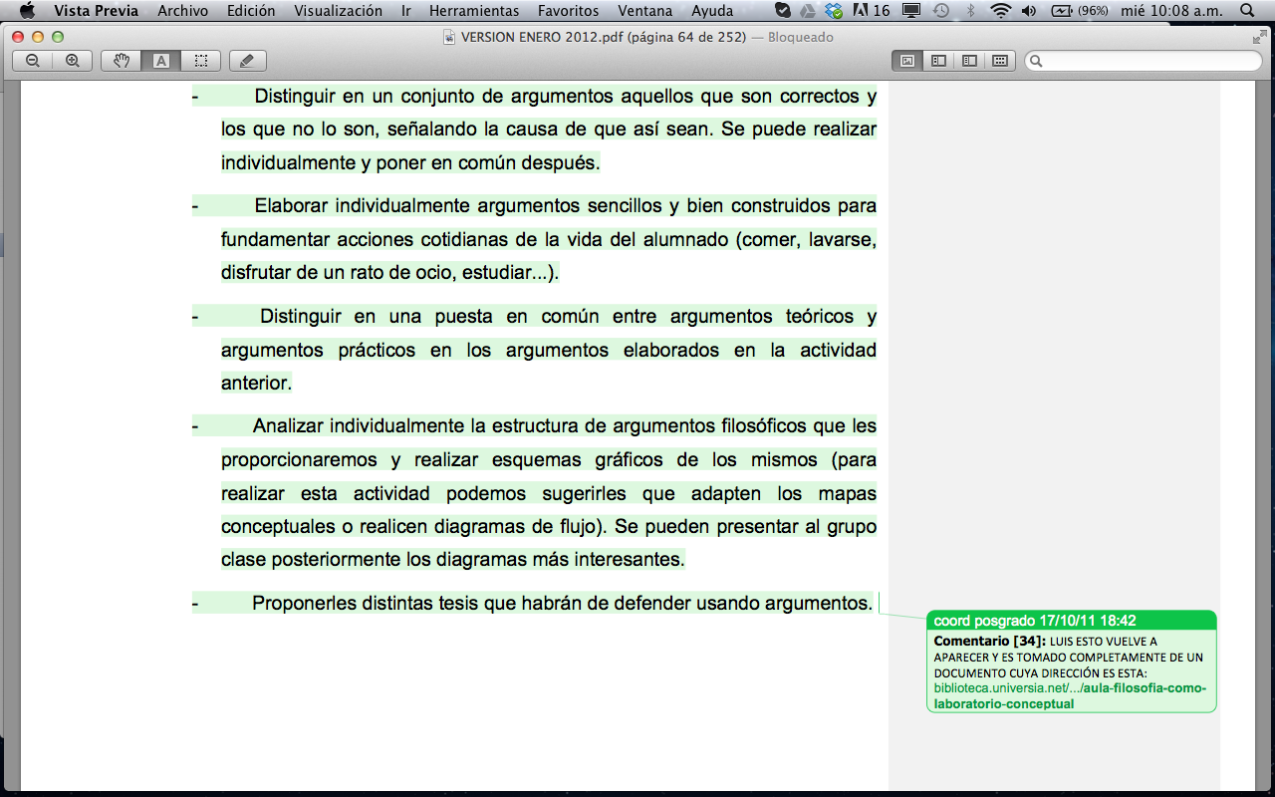Open the Wi-Fi status menu
This screenshot has height=797, width=1275.
coord(1000,11)
